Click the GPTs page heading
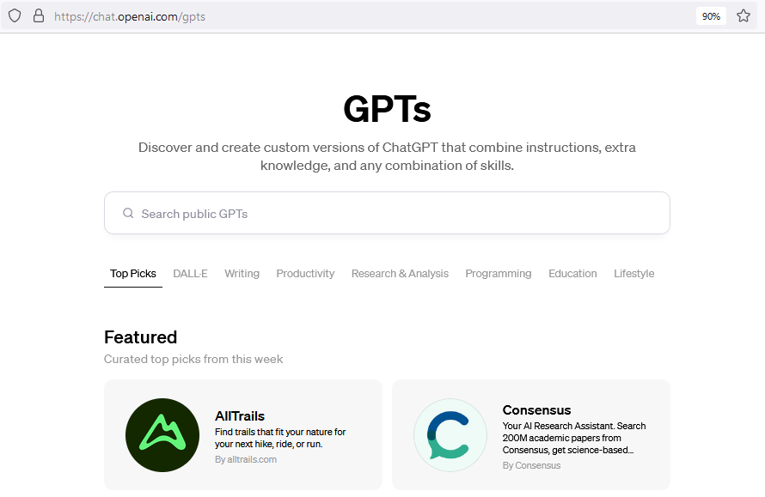Screen dimensions: 765x497 (387, 109)
